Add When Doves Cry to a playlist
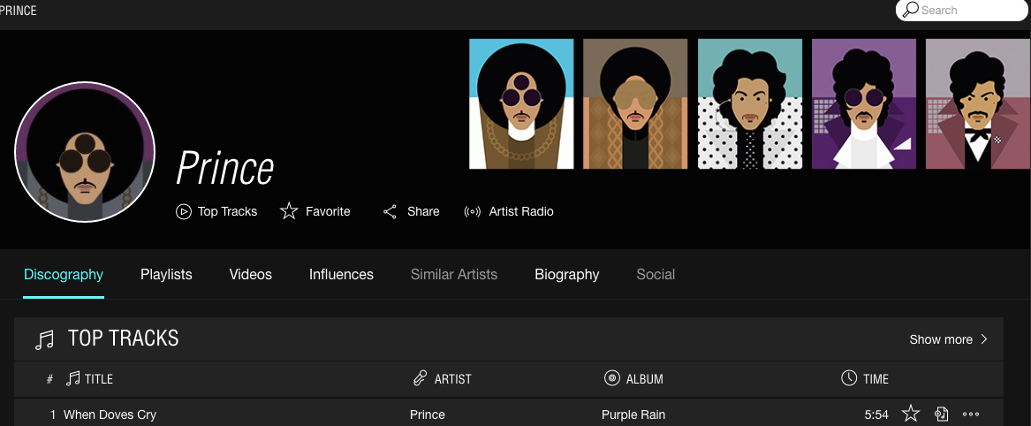 click(x=941, y=414)
